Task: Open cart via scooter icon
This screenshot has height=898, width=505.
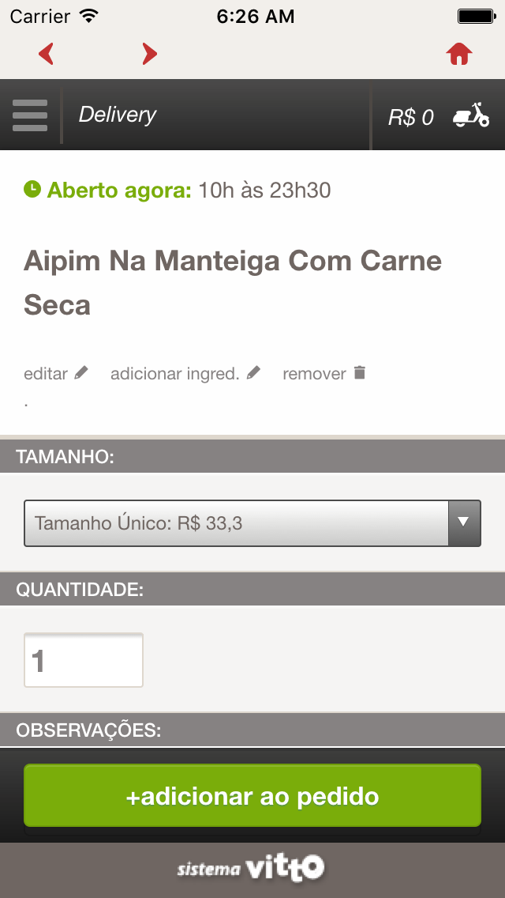Action: click(471, 115)
